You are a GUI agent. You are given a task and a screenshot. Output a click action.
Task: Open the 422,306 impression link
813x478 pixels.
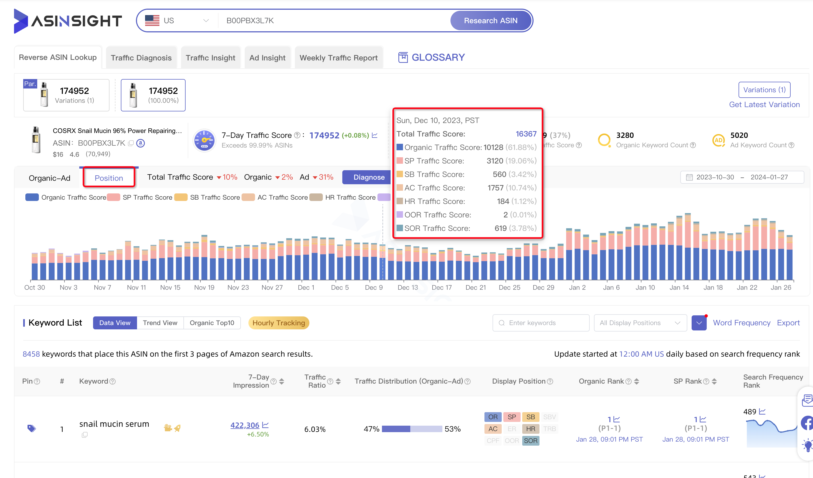(245, 425)
